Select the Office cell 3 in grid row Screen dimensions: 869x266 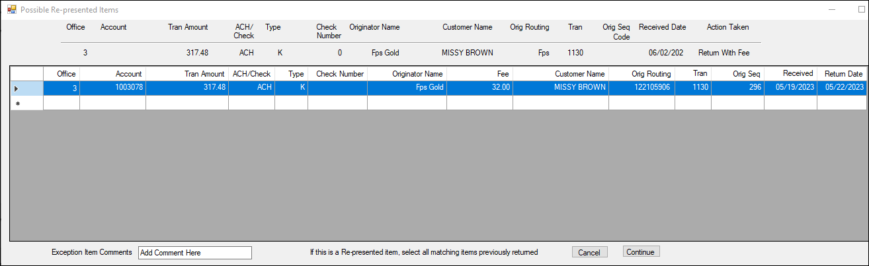click(x=62, y=88)
